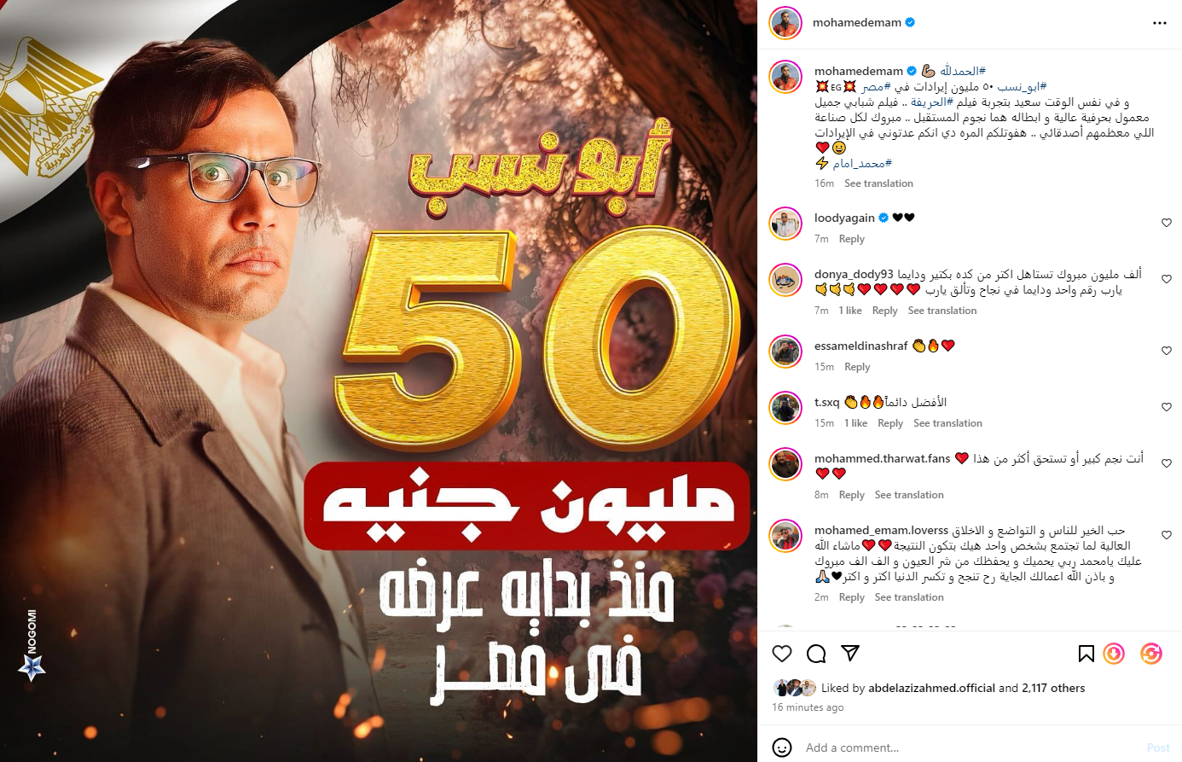Image resolution: width=1182 pixels, height=762 pixels.
Task: Like essameldinashraf's comment
Action: [x=1167, y=351]
